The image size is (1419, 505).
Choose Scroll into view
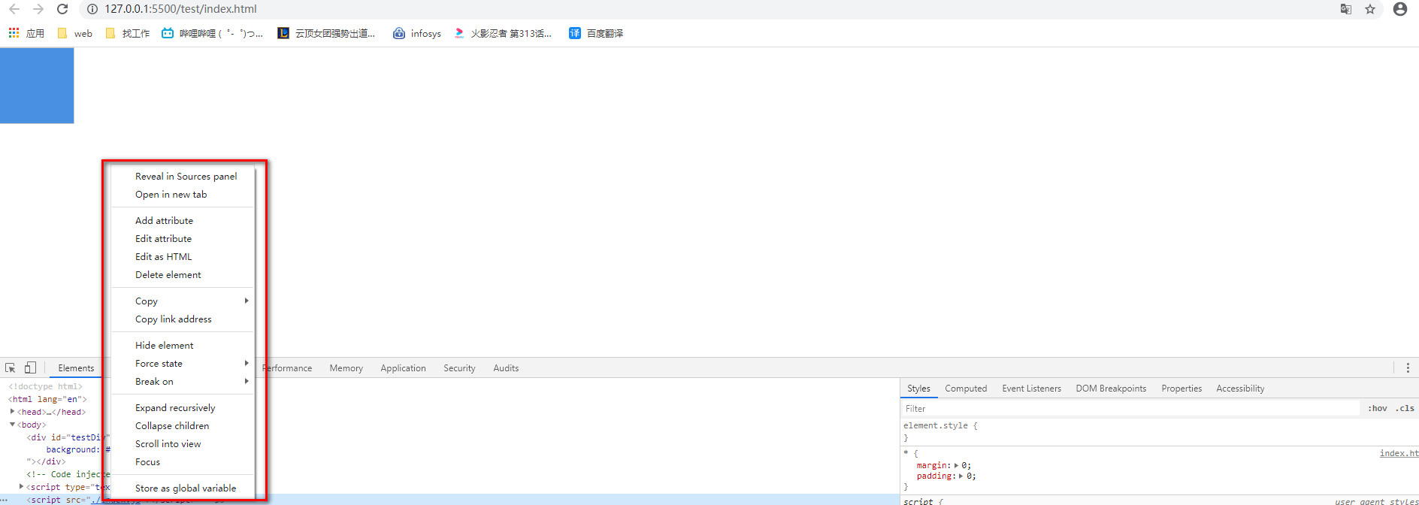[183, 443]
